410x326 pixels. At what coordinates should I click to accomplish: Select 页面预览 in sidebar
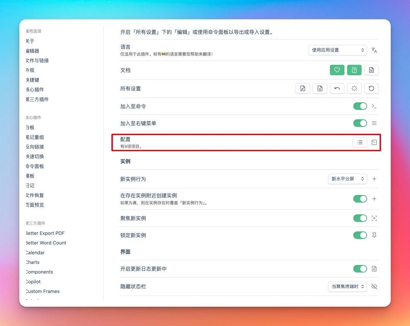(35, 205)
